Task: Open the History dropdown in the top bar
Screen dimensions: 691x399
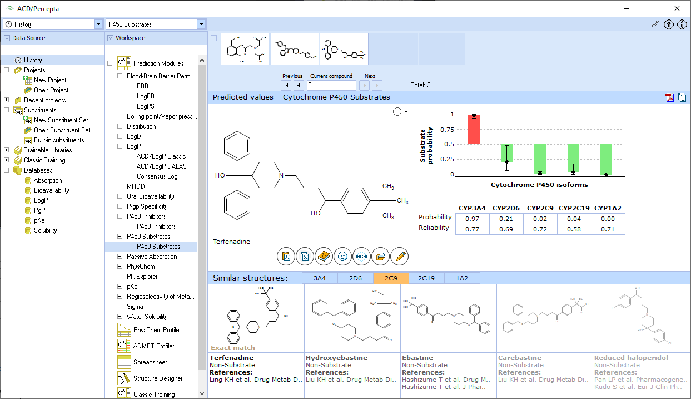Action: [x=98, y=24]
